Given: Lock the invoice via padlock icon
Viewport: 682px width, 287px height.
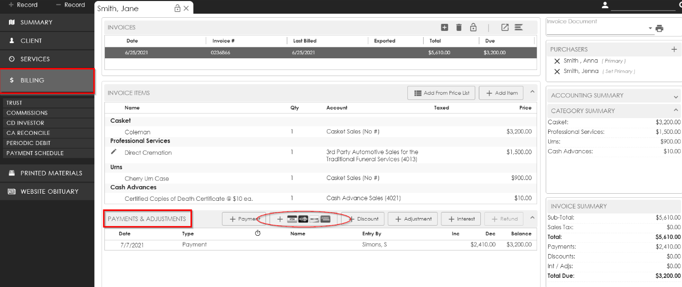Looking at the screenshot, I should click(473, 27).
